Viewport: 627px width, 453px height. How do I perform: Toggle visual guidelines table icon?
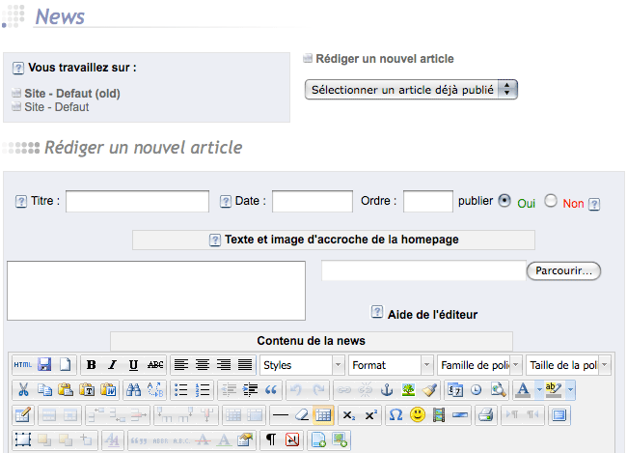pyautogui.click(x=323, y=415)
